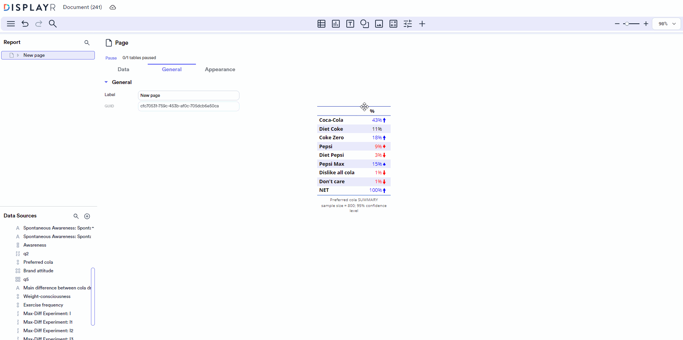Click the cloud save status icon

point(113,7)
